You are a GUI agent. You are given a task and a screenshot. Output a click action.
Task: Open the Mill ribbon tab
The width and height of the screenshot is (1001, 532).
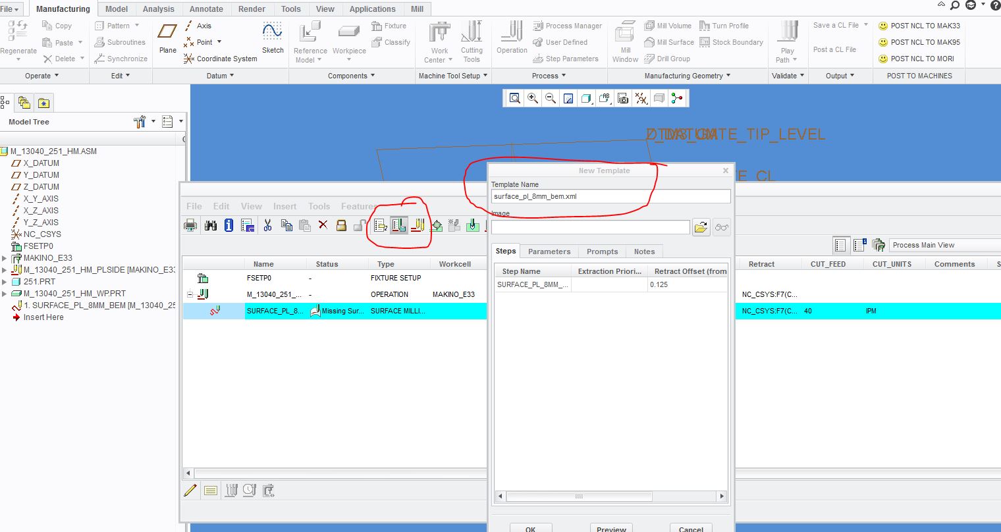tap(417, 9)
